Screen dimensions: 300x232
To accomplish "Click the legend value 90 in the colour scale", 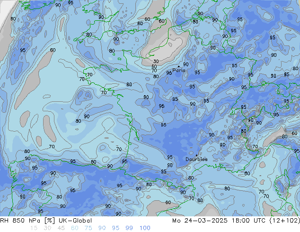I will point(102,228).
